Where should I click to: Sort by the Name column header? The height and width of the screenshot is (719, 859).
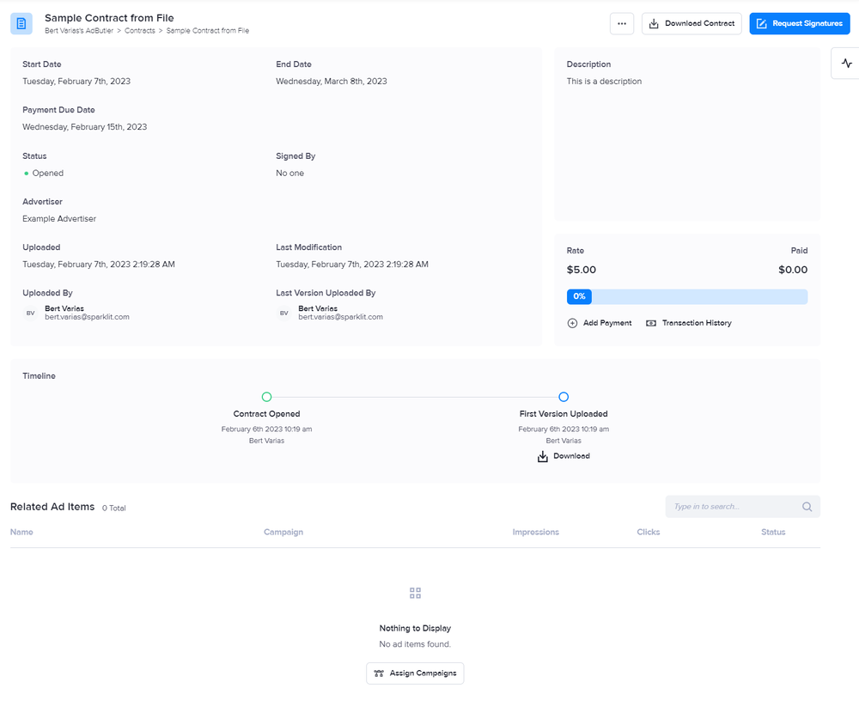pyautogui.click(x=22, y=532)
